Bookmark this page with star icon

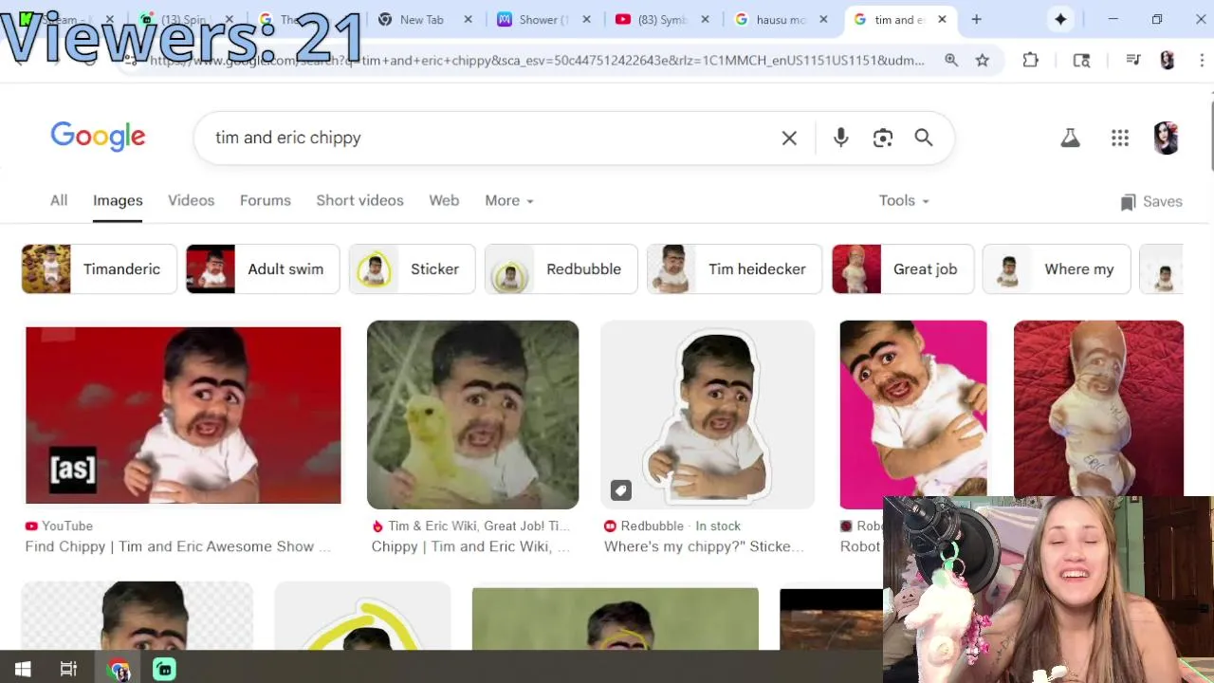pyautogui.click(x=983, y=60)
